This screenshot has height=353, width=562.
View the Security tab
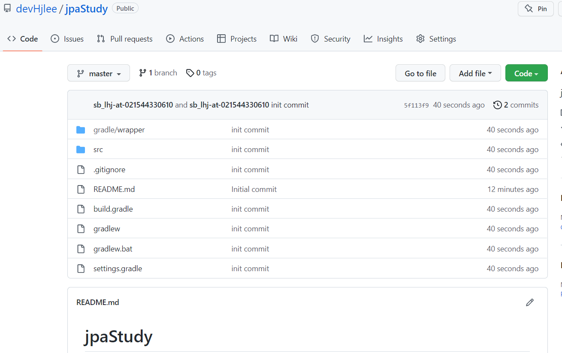tap(331, 39)
